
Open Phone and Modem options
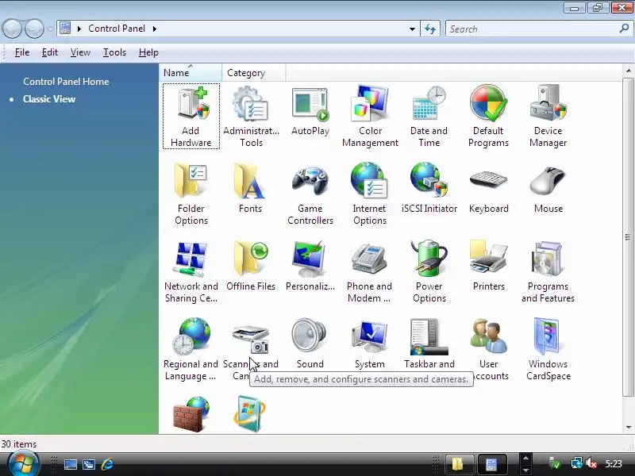(369, 271)
